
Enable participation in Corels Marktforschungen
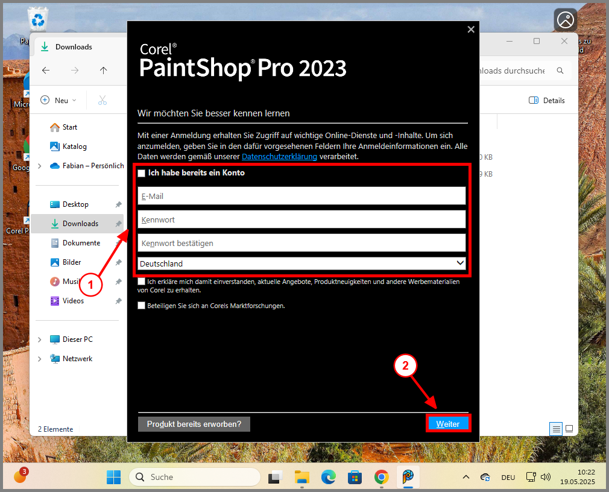point(142,306)
